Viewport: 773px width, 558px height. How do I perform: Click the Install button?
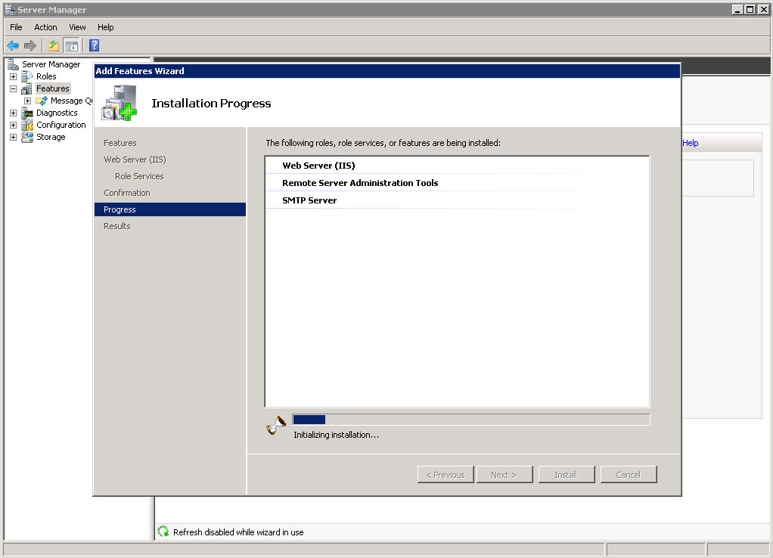[x=567, y=475]
